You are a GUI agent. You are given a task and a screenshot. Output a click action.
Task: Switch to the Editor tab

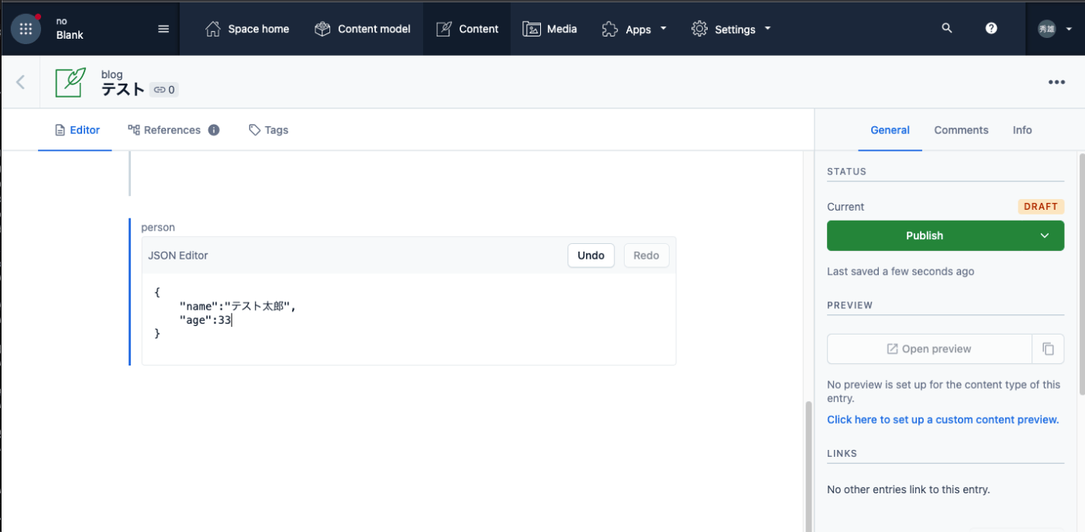77,130
